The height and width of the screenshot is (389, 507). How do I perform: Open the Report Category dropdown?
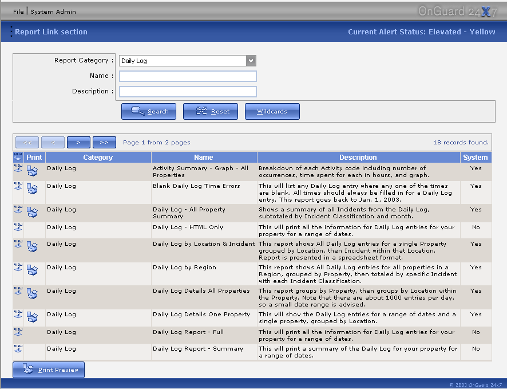tap(251, 61)
